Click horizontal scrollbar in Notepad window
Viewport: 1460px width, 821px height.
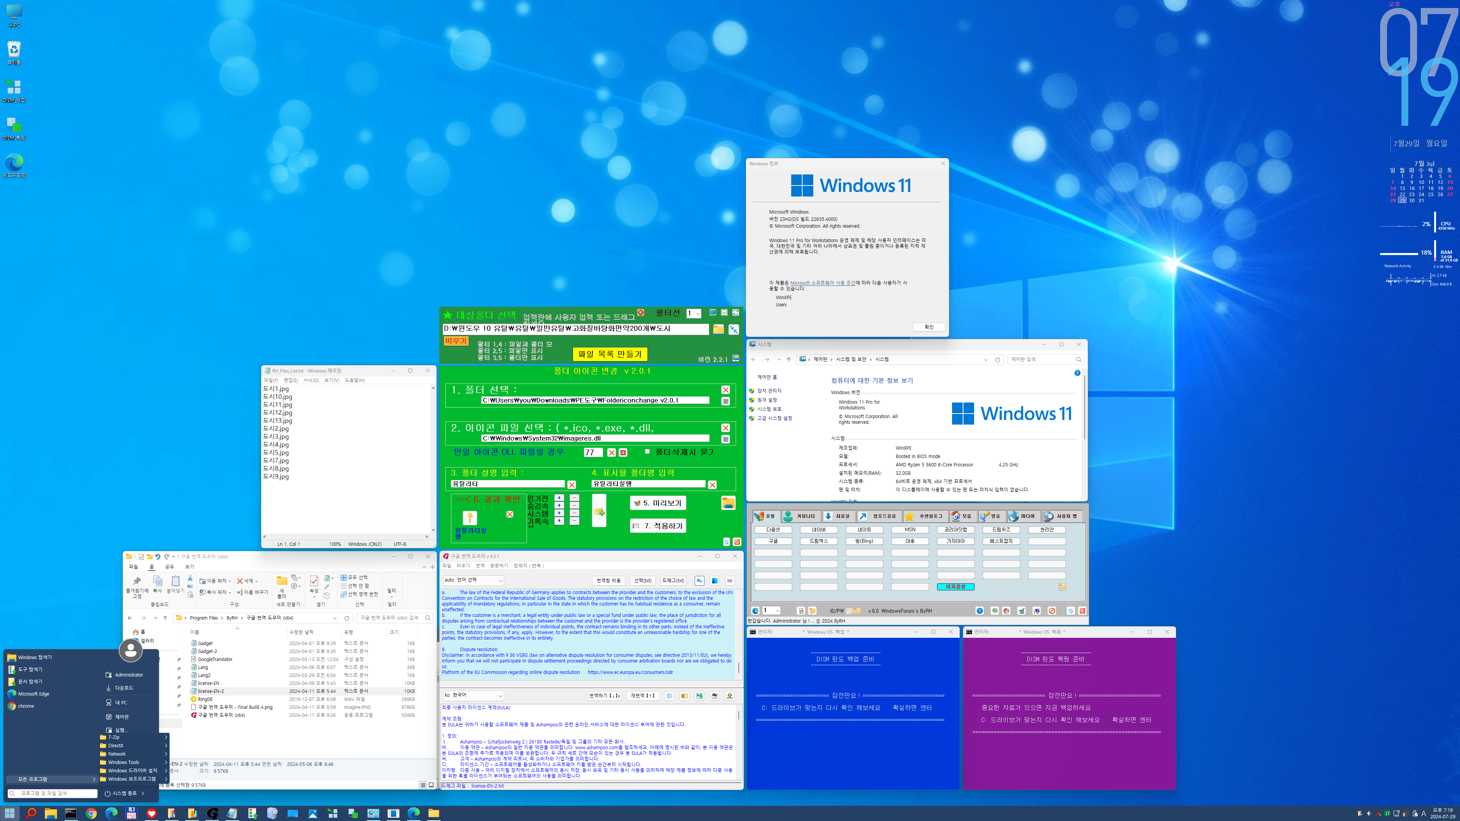[x=345, y=536]
